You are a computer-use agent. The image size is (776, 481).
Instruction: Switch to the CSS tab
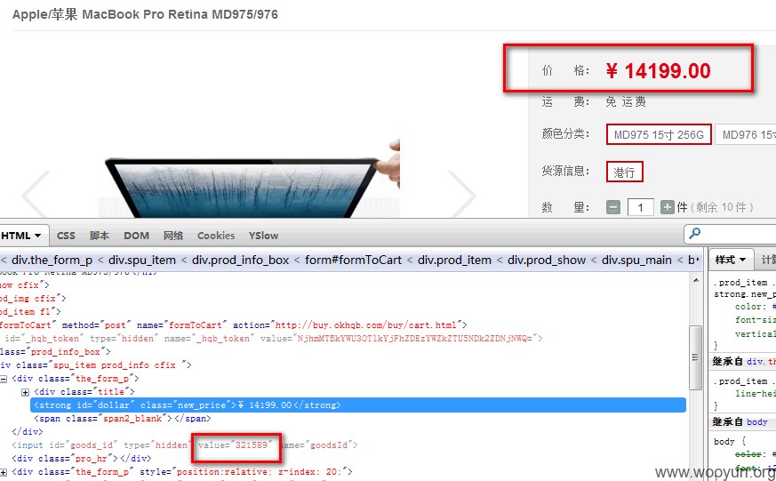[x=66, y=236]
